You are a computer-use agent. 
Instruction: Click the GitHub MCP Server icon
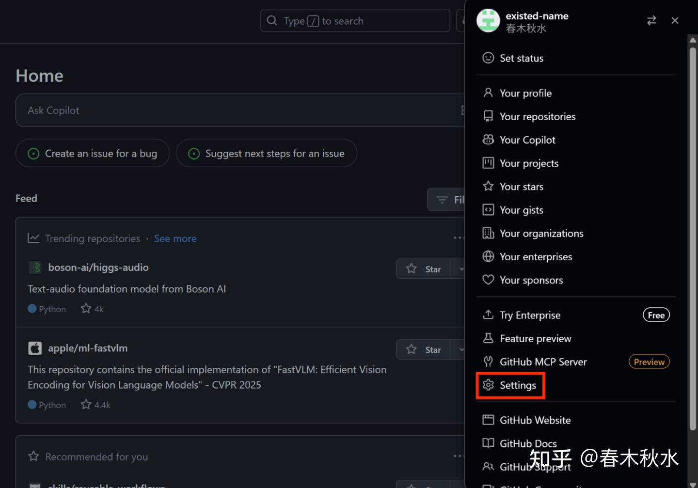488,362
